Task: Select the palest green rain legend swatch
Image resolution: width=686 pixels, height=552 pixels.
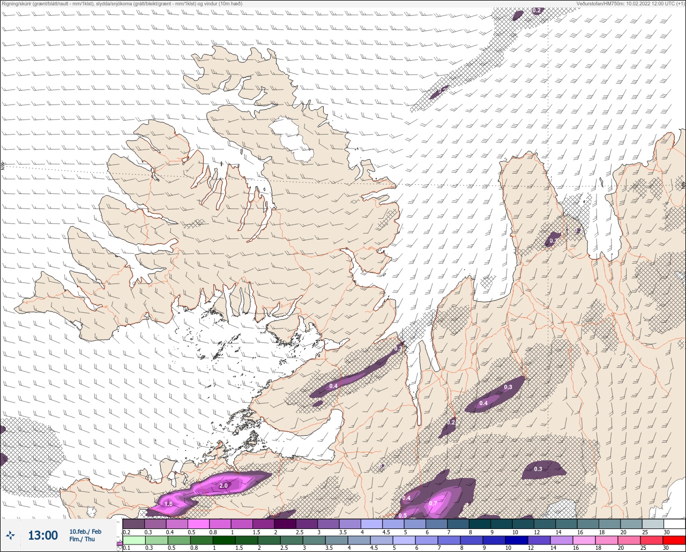Action: pyautogui.click(x=133, y=540)
